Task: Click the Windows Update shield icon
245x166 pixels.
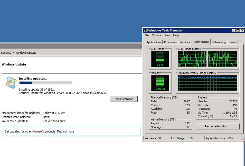Action: [11, 82]
